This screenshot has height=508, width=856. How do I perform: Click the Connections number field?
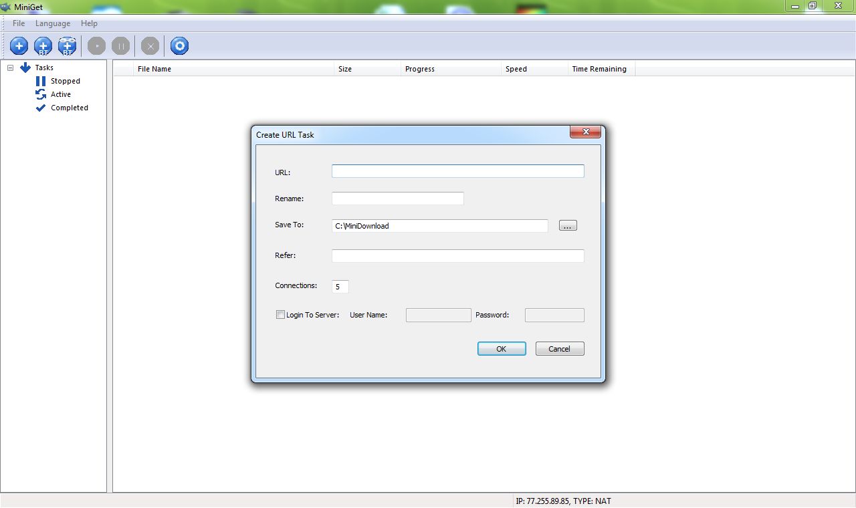[340, 286]
